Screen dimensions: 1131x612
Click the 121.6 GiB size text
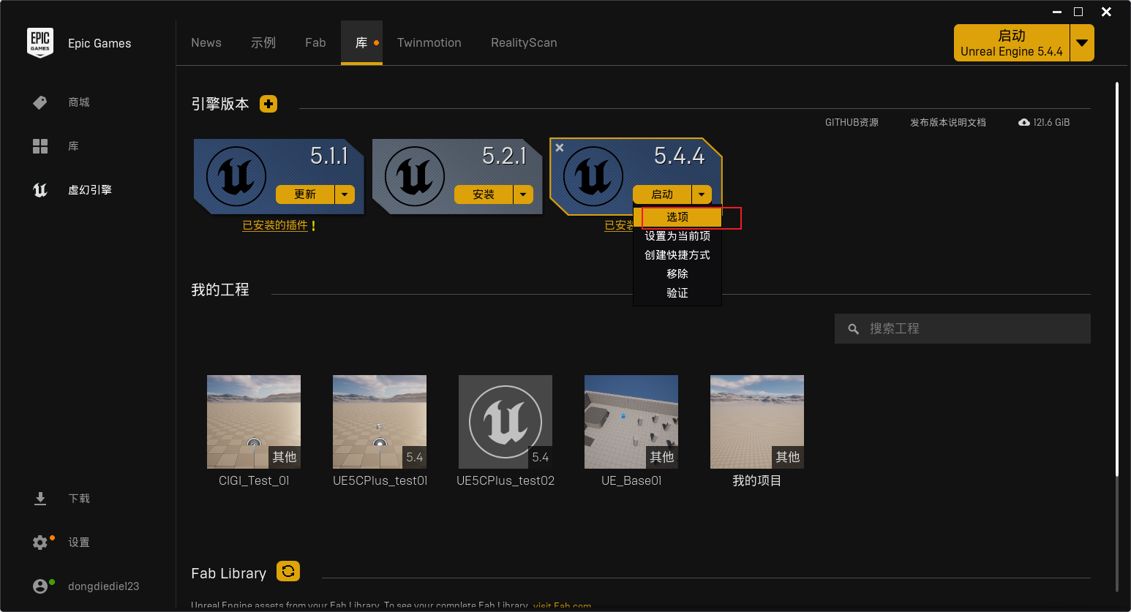tap(1051, 122)
